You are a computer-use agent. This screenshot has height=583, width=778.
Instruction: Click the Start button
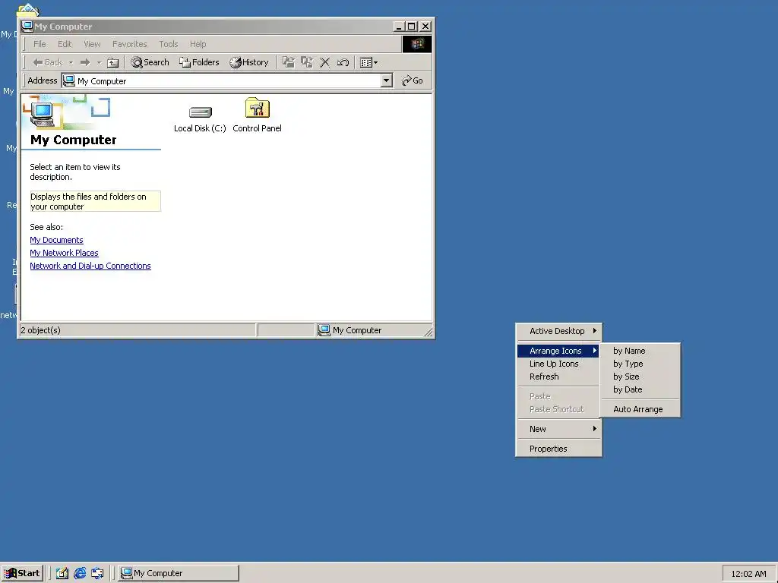tap(22, 573)
